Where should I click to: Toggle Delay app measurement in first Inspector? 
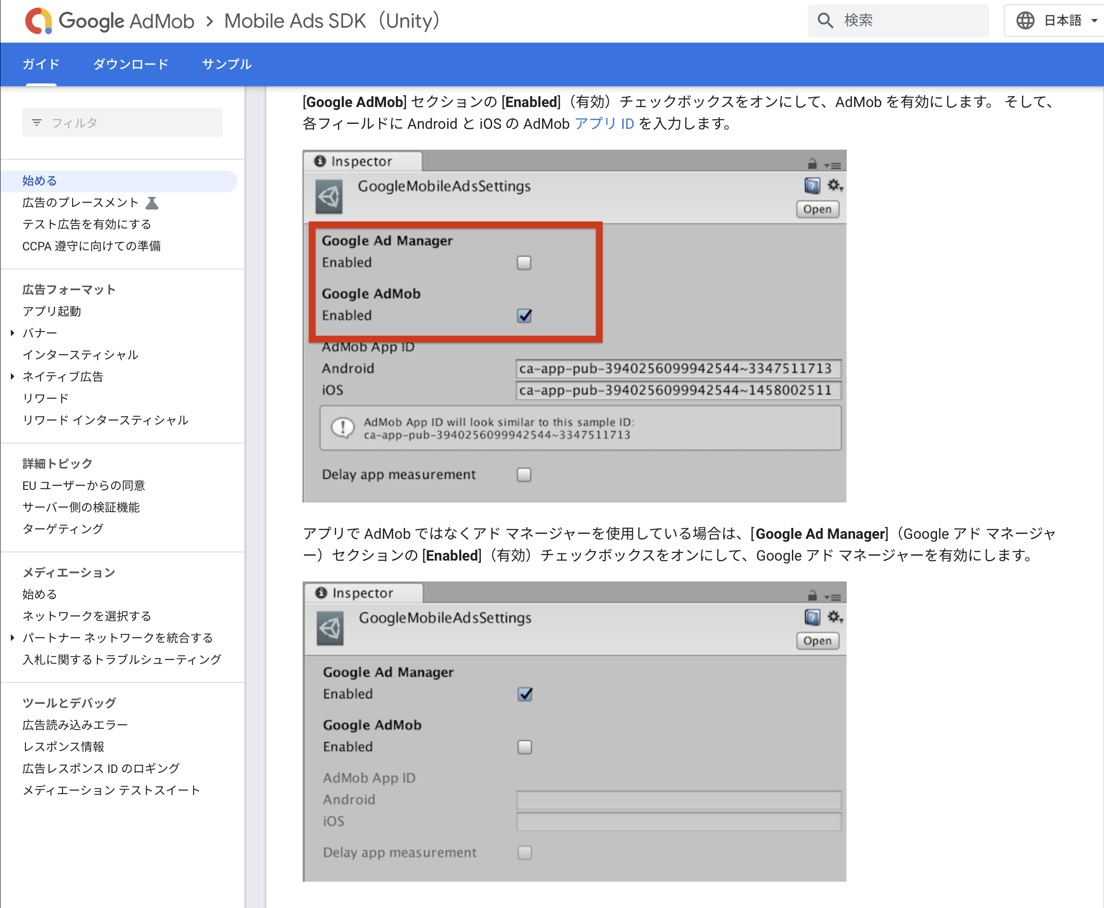(x=524, y=474)
